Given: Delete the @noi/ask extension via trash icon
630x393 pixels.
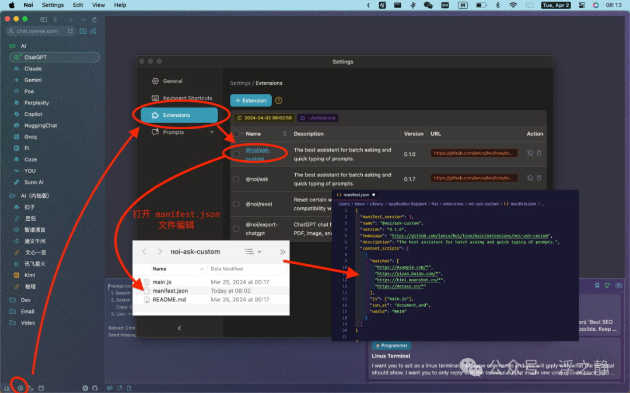Looking at the screenshot, I should tap(539, 178).
